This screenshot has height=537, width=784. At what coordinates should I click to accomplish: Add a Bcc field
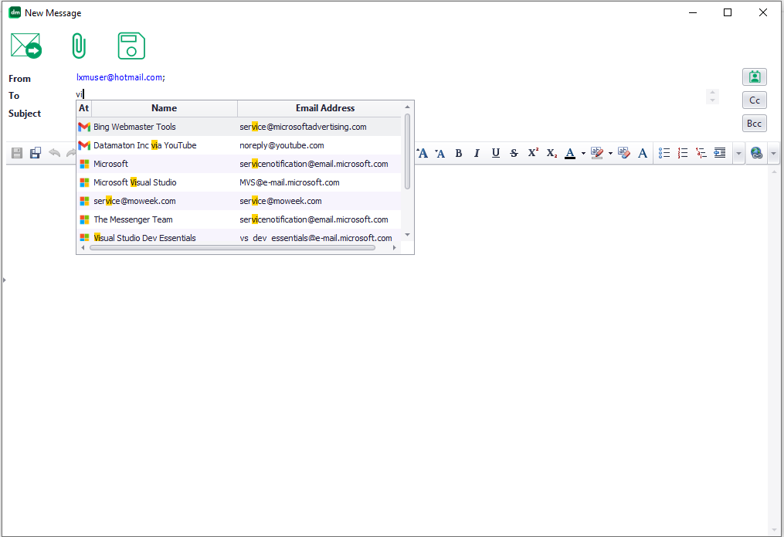click(754, 124)
